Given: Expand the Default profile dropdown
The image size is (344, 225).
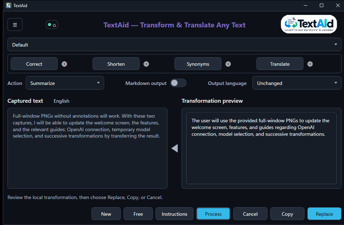Looking at the screenshot, I should 174,45.
